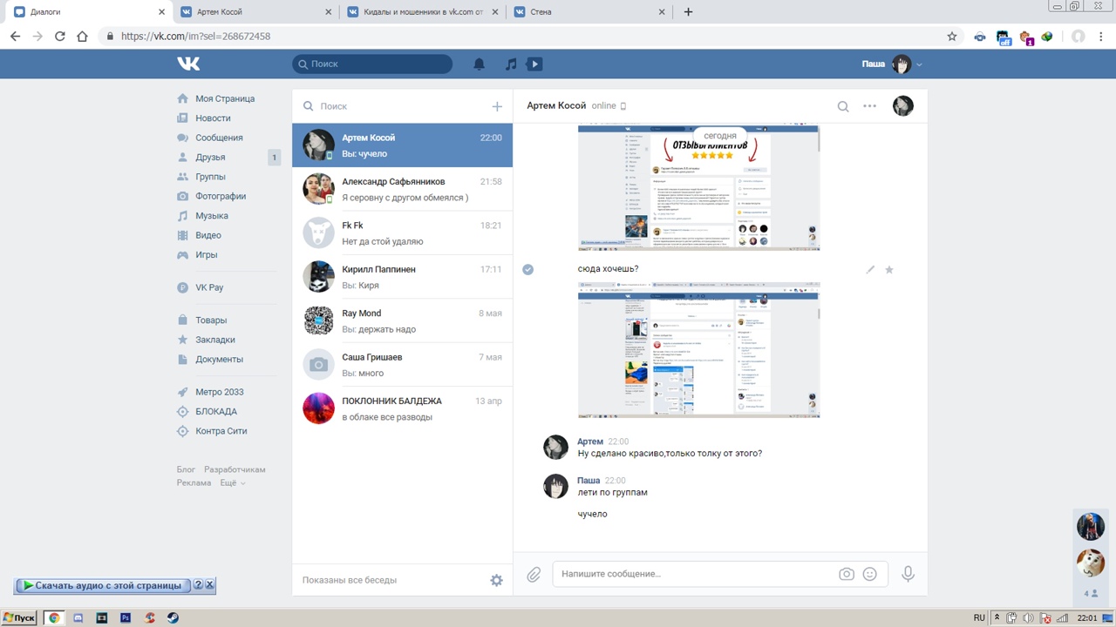The width and height of the screenshot is (1116, 627).
Task: Open the music note icon in header
Action: coord(511,64)
